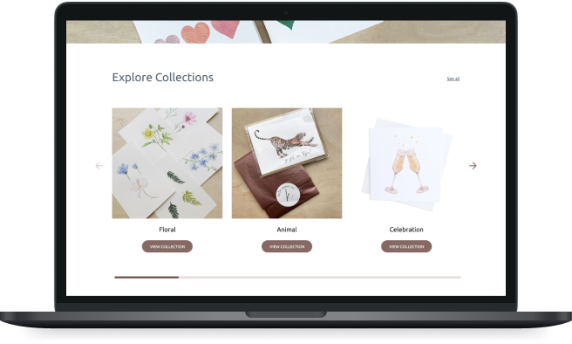View the Animal collection button
This screenshot has width=572, height=344.
click(287, 246)
